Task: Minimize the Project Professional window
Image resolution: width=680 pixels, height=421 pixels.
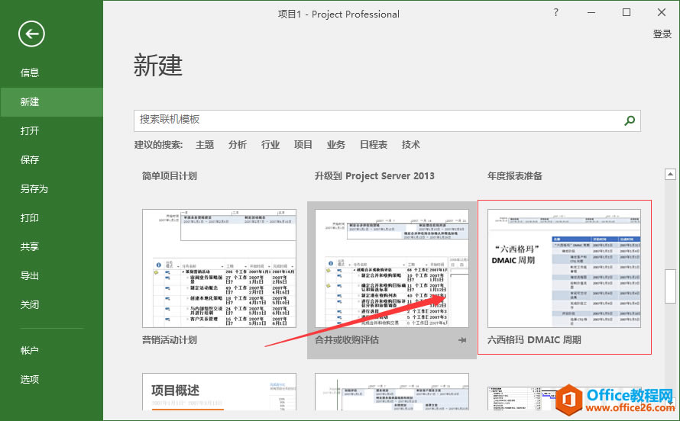Action: pos(591,12)
